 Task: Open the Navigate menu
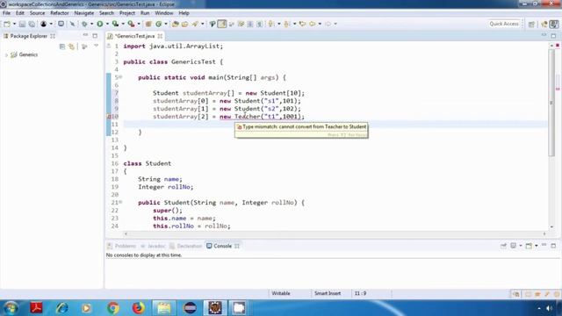[x=84, y=13]
